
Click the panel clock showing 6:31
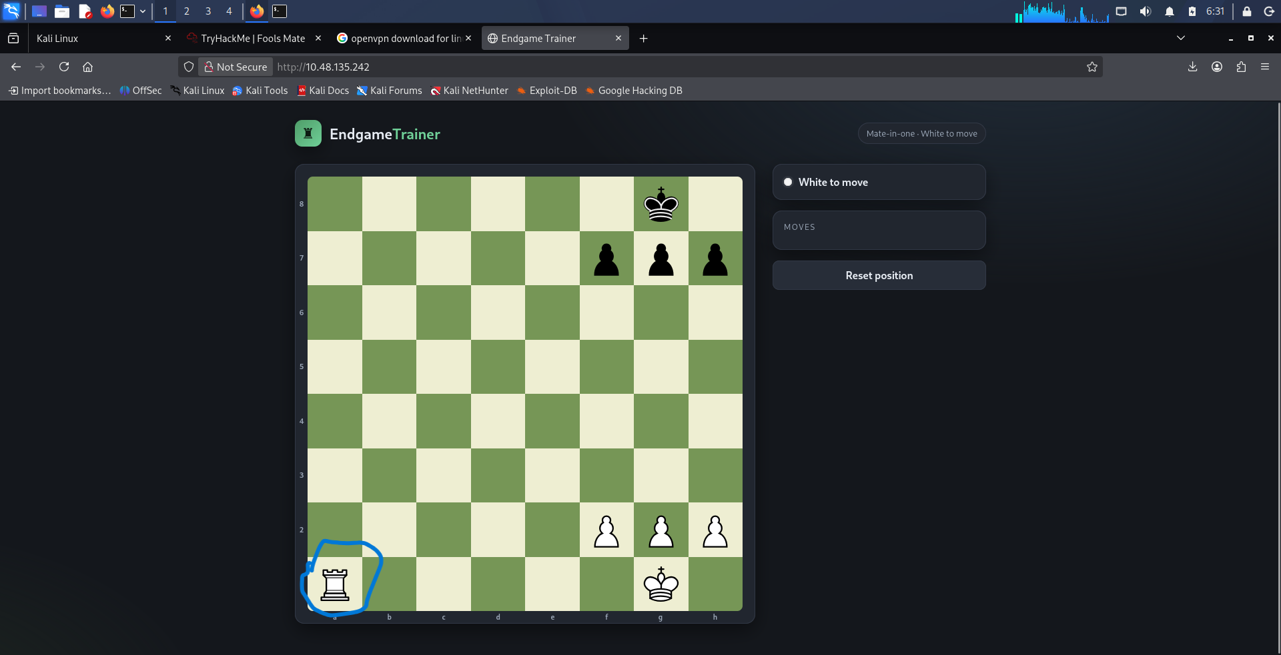coord(1215,11)
